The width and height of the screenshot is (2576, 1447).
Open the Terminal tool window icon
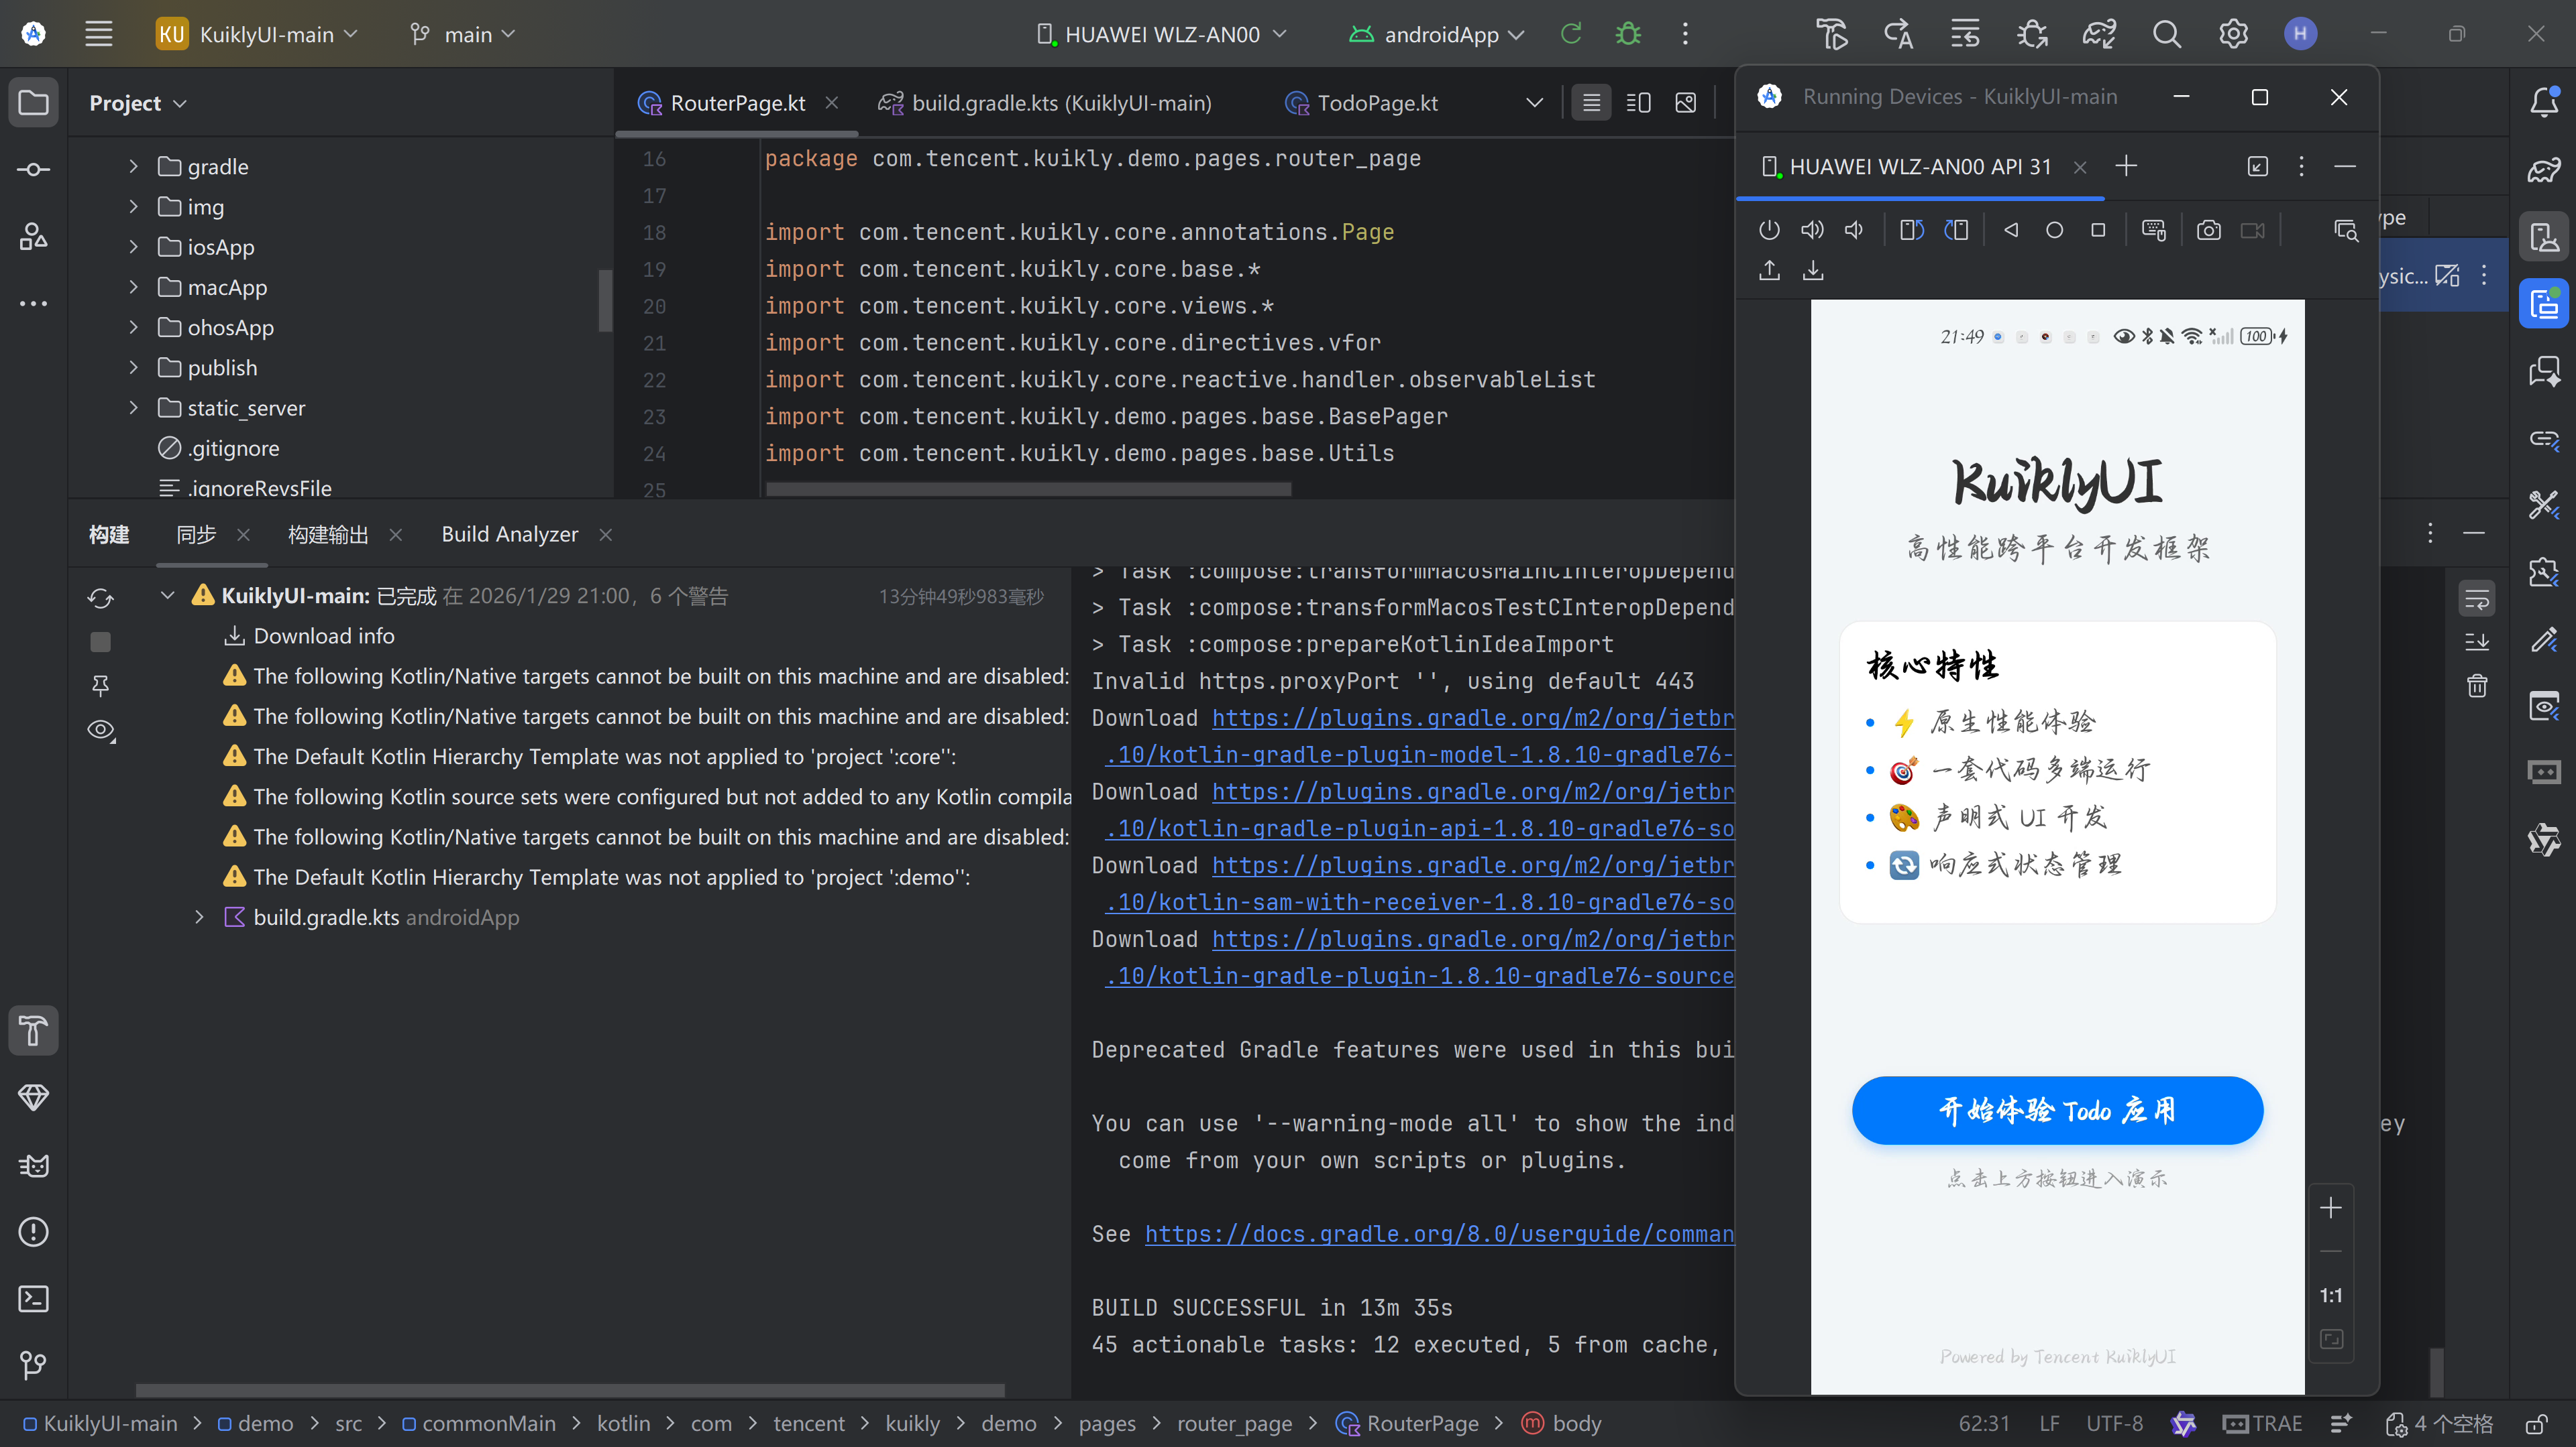click(33, 1299)
